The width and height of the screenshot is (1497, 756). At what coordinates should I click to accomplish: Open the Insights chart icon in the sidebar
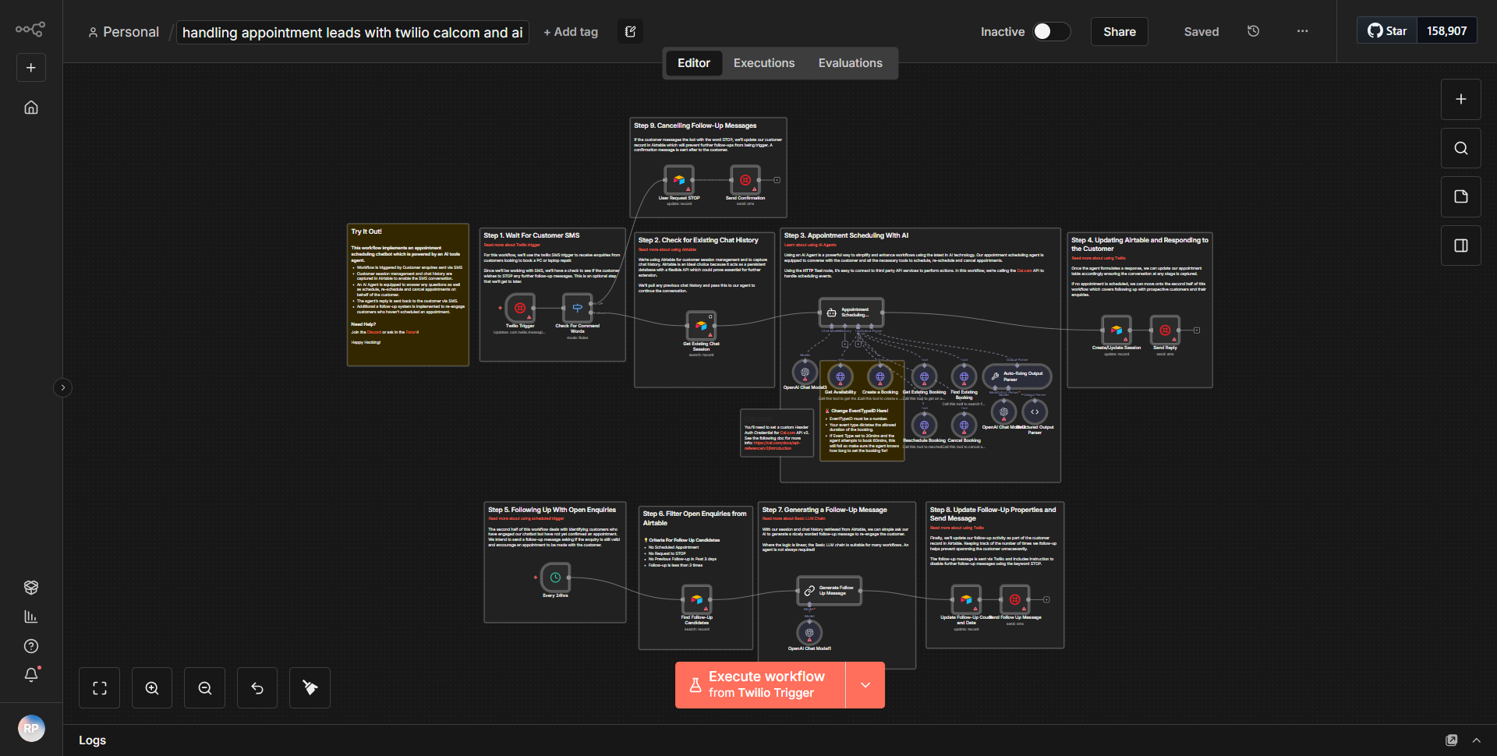30,616
